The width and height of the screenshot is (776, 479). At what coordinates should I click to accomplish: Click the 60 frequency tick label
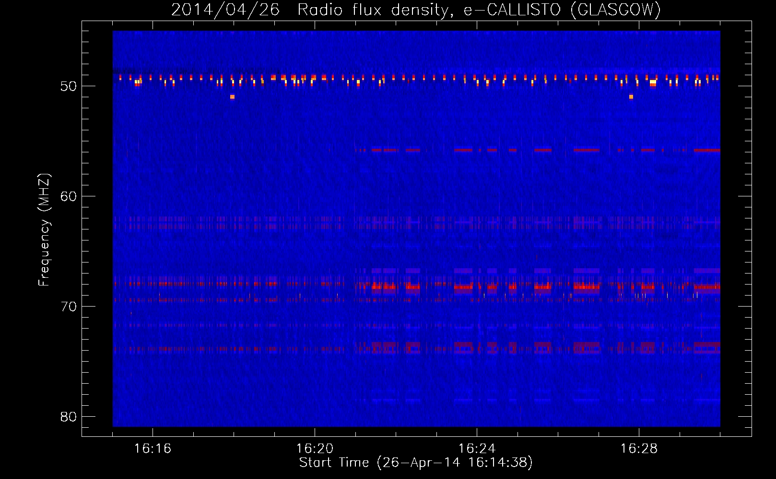69,196
